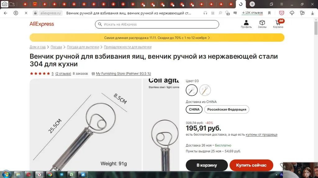Viewport: 318px width, 178px height.
Task: Open the 11.11 sale banner
Action: 157,38
